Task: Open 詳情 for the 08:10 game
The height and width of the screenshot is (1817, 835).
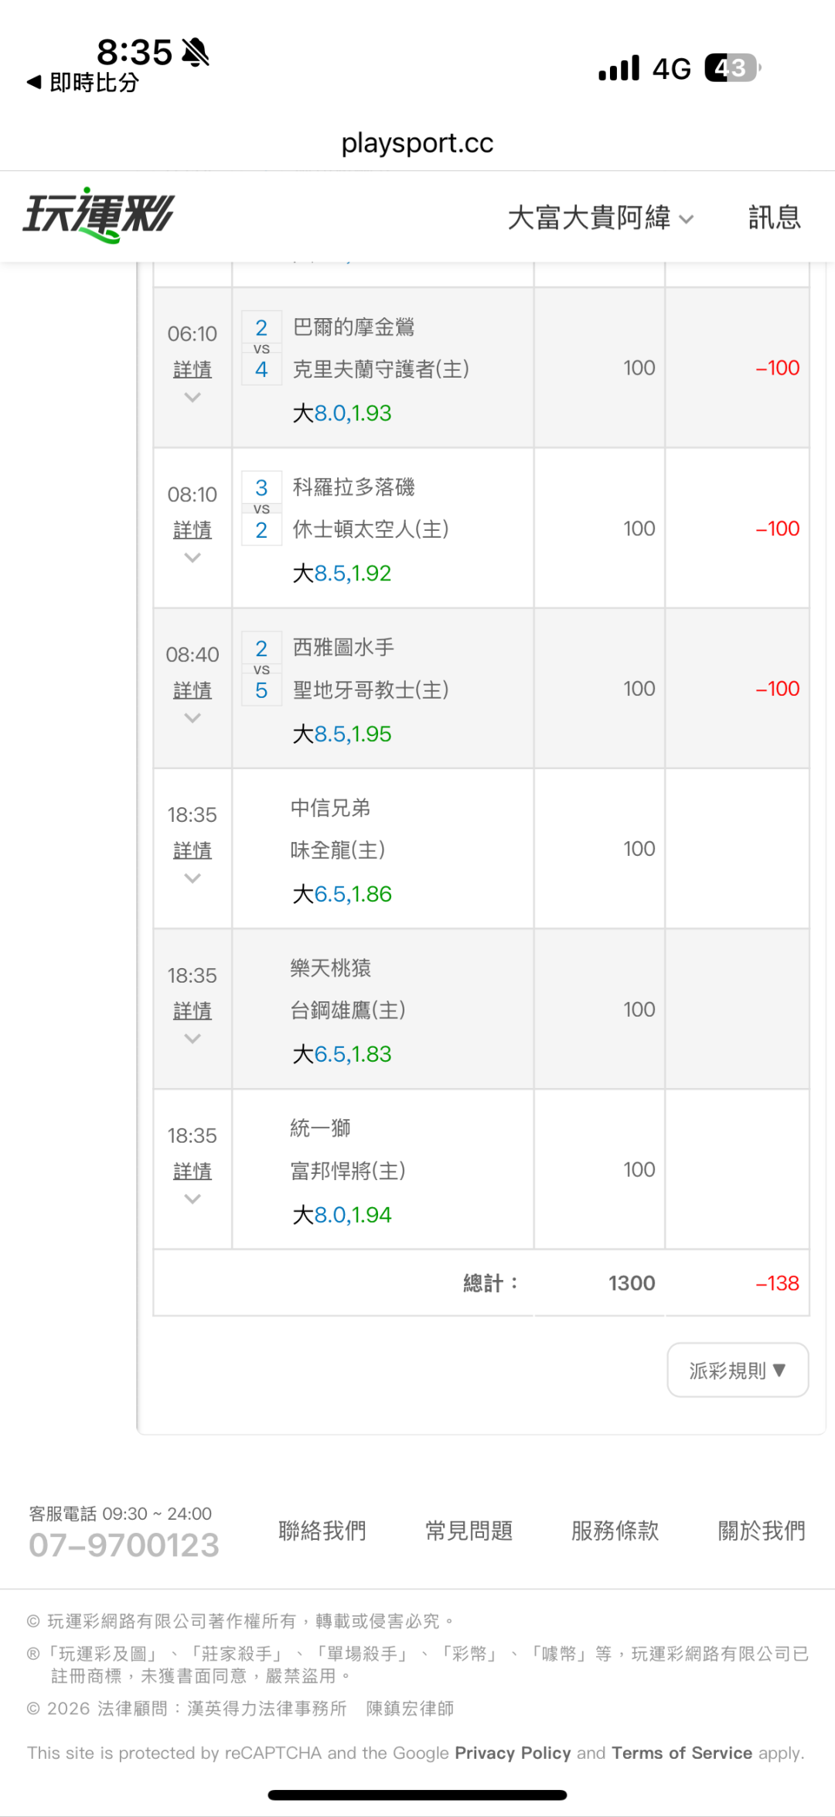Action: 193,530
